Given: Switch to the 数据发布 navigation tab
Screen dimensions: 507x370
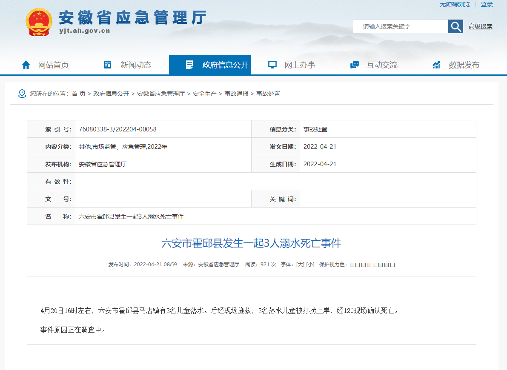Looking at the screenshot, I should [464, 65].
